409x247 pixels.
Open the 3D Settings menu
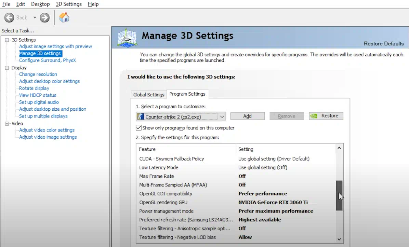(69, 4)
